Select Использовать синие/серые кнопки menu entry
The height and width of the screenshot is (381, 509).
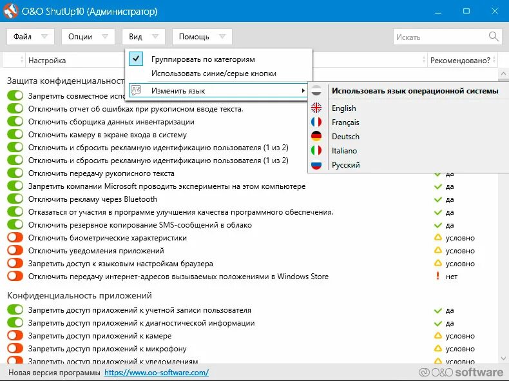tap(214, 73)
